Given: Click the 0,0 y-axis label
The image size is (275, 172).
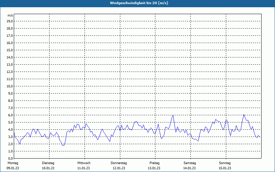Looking at the screenshot, I should coord(10,158).
